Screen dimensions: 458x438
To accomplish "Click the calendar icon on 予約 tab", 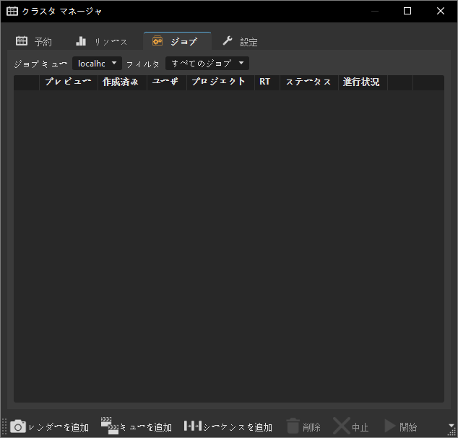I will [22, 40].
